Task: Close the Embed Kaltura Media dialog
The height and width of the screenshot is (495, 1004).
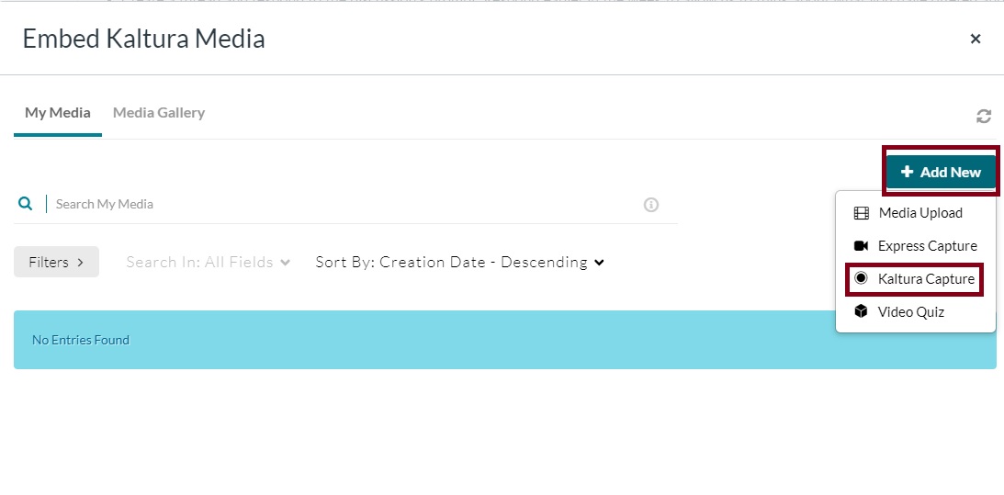Action: tap(976, 39)
